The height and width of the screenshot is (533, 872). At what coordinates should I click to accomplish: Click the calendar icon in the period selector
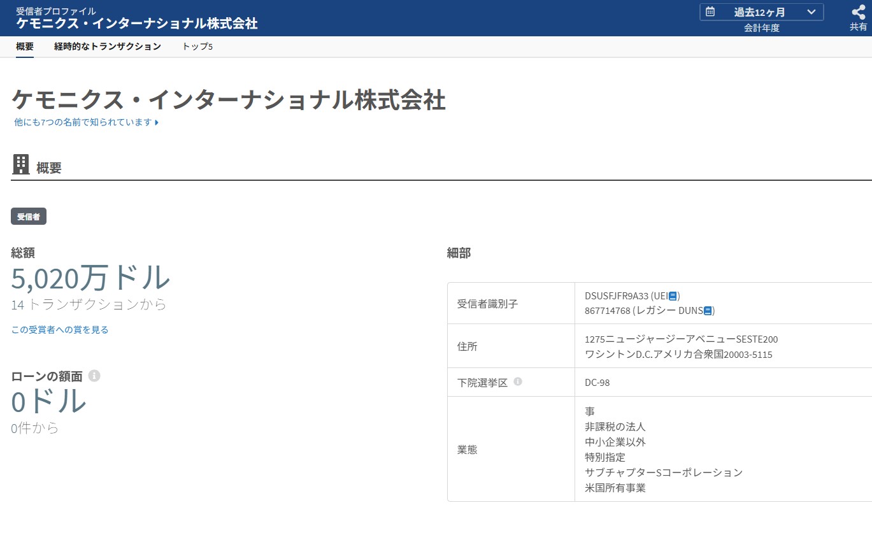coord(710,11)
